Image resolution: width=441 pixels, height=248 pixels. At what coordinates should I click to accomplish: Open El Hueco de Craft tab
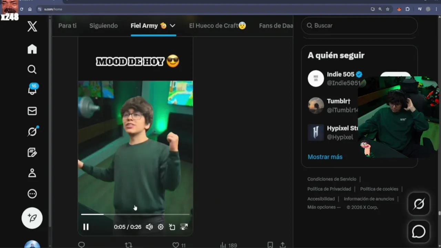tap(218, 25)
